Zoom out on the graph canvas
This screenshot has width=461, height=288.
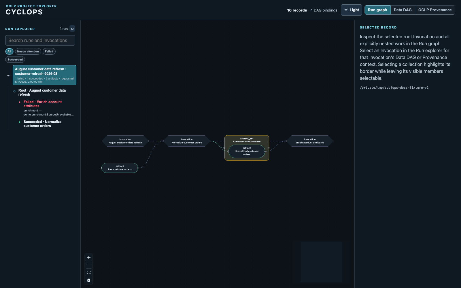[x=89, y=265]
